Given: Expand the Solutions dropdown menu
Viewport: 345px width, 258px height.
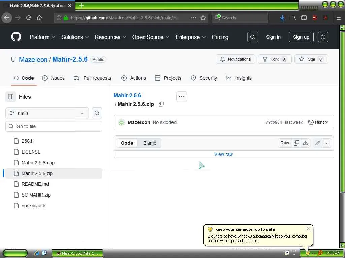Looking at the screenshot, I should (x=75, y=37).
